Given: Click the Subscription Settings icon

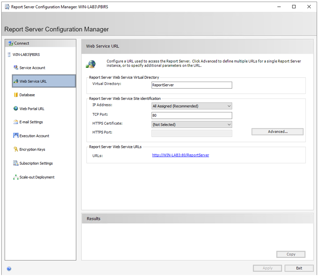Looking at the screenshot, I should pos(16,163).
